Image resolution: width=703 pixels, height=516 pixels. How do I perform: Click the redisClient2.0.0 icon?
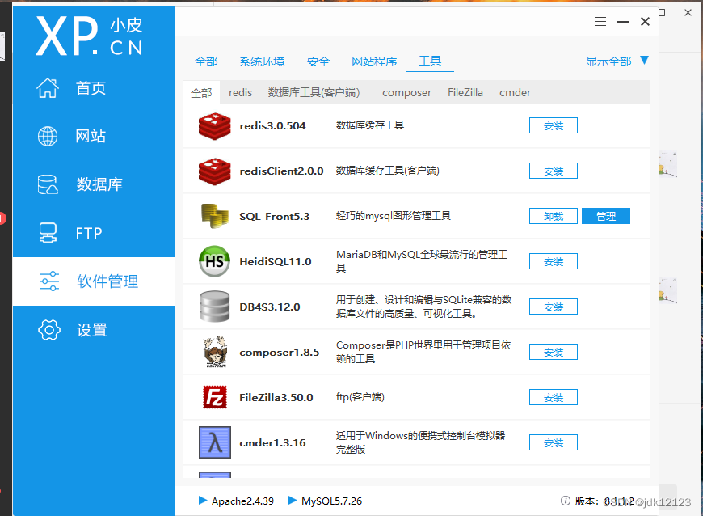215,171
